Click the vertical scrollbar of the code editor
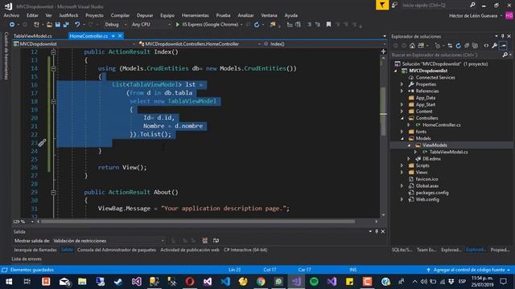The image size is (515, 289). (383, 112)
